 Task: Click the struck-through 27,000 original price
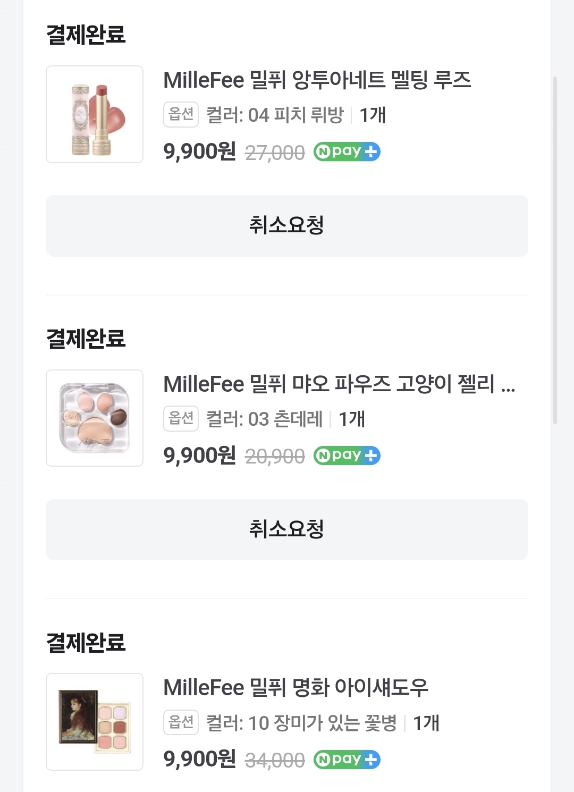point(275,153)
